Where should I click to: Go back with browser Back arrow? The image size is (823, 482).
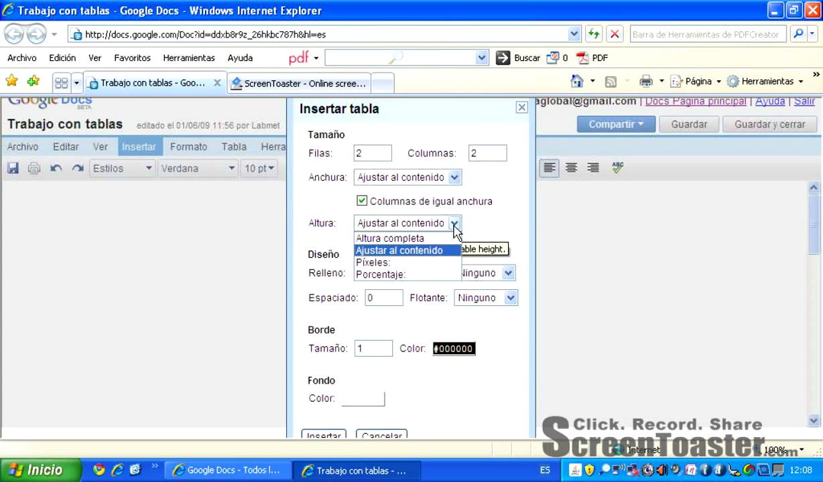pyautogui.click(x=14, y=33)
